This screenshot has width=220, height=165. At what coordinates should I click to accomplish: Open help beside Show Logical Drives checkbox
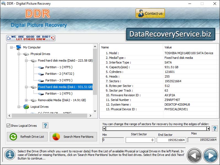coord(45,125)
